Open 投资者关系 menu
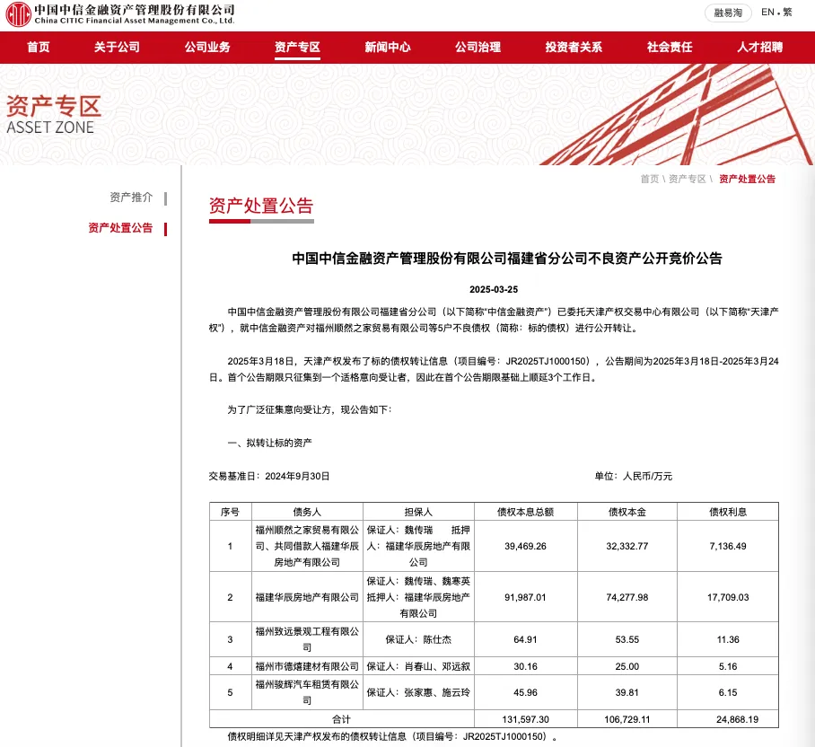The height and width of the screenshot is (747, 815). click(574, 48)
